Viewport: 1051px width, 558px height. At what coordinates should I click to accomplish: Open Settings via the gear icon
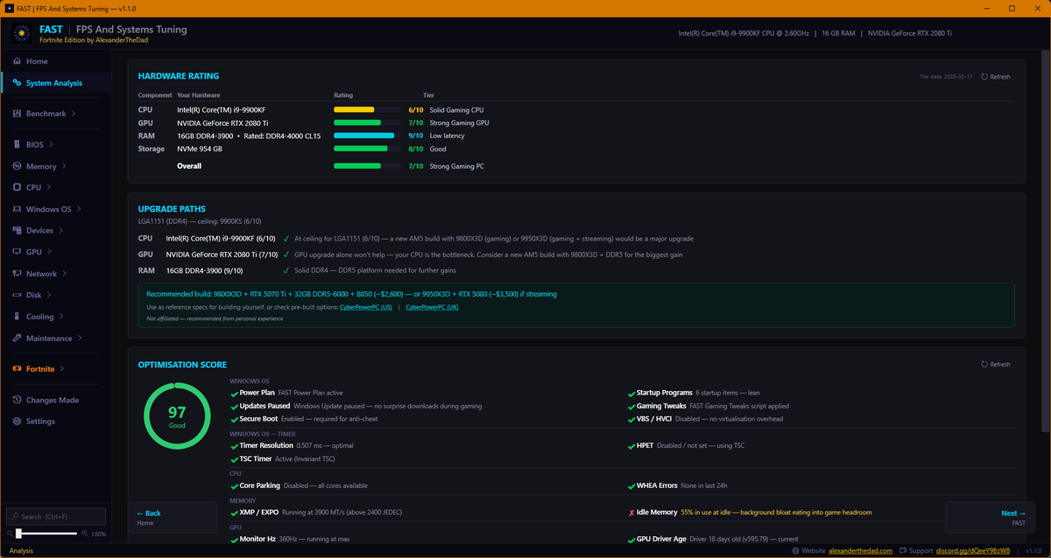pyautogui.click(x=18, y=422)
